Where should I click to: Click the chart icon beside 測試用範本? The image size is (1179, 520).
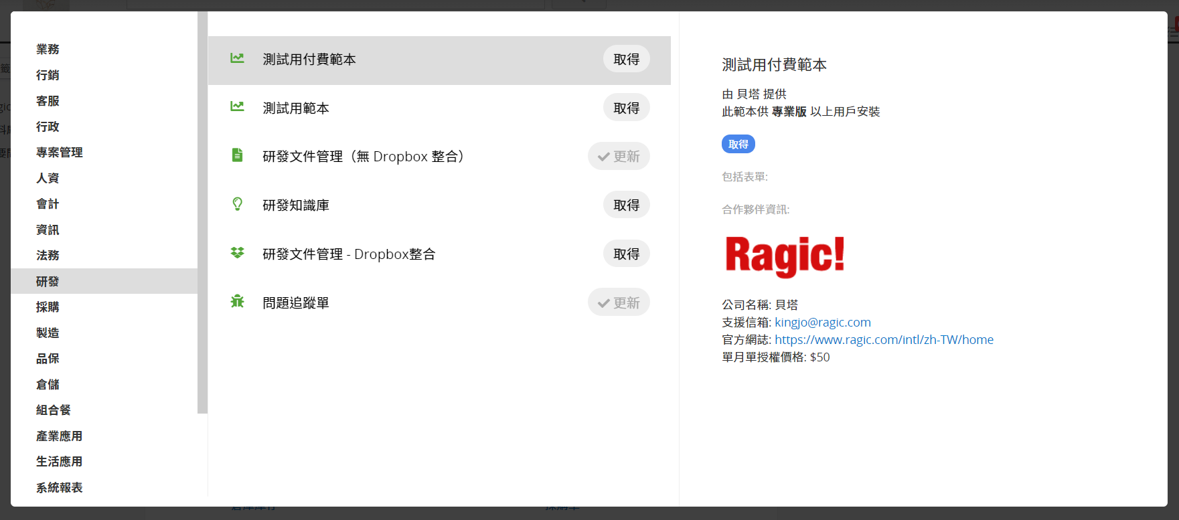click(237, 106)
